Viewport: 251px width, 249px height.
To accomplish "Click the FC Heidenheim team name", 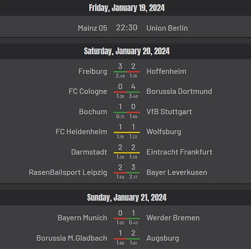I will 81,132.
